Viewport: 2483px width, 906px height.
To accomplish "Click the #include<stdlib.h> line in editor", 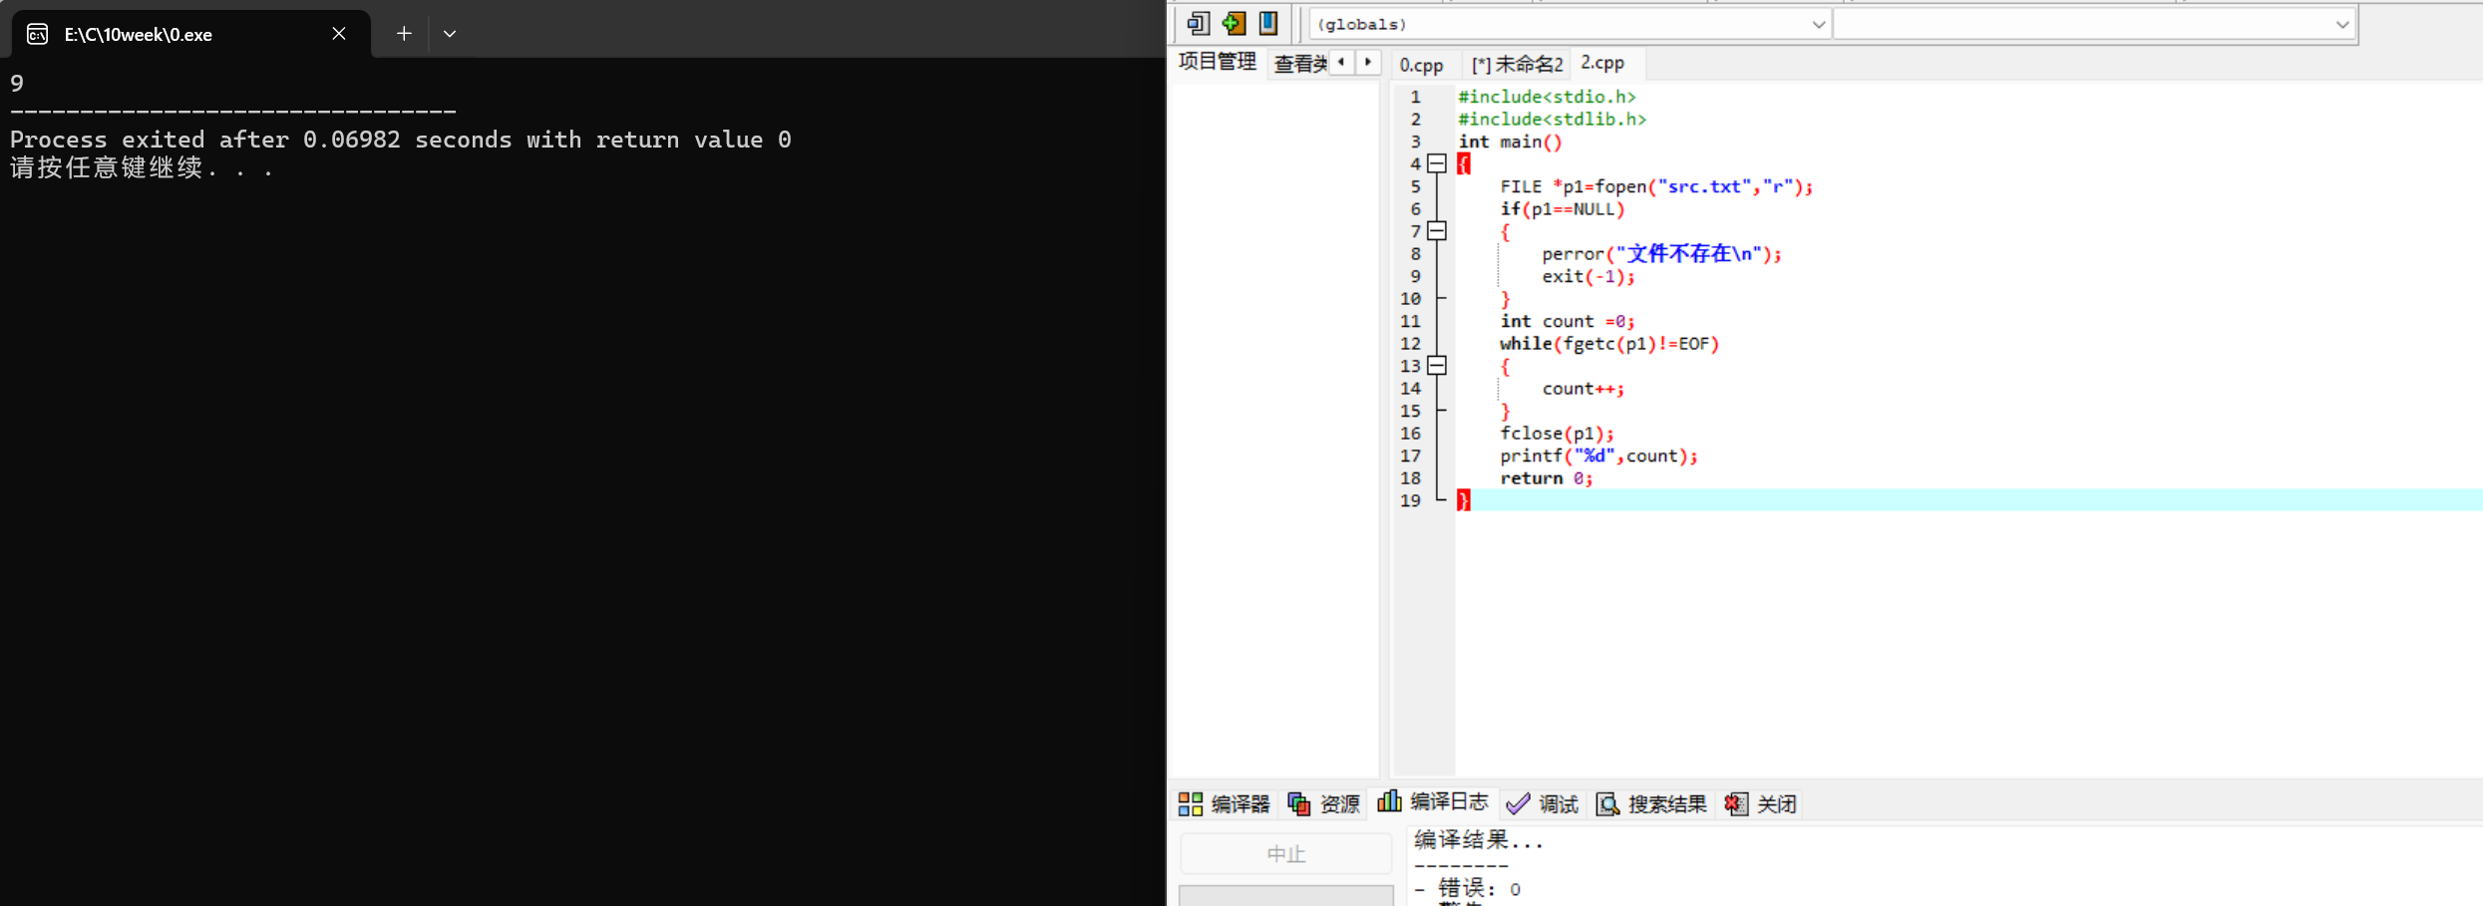I will point(1552,120).
